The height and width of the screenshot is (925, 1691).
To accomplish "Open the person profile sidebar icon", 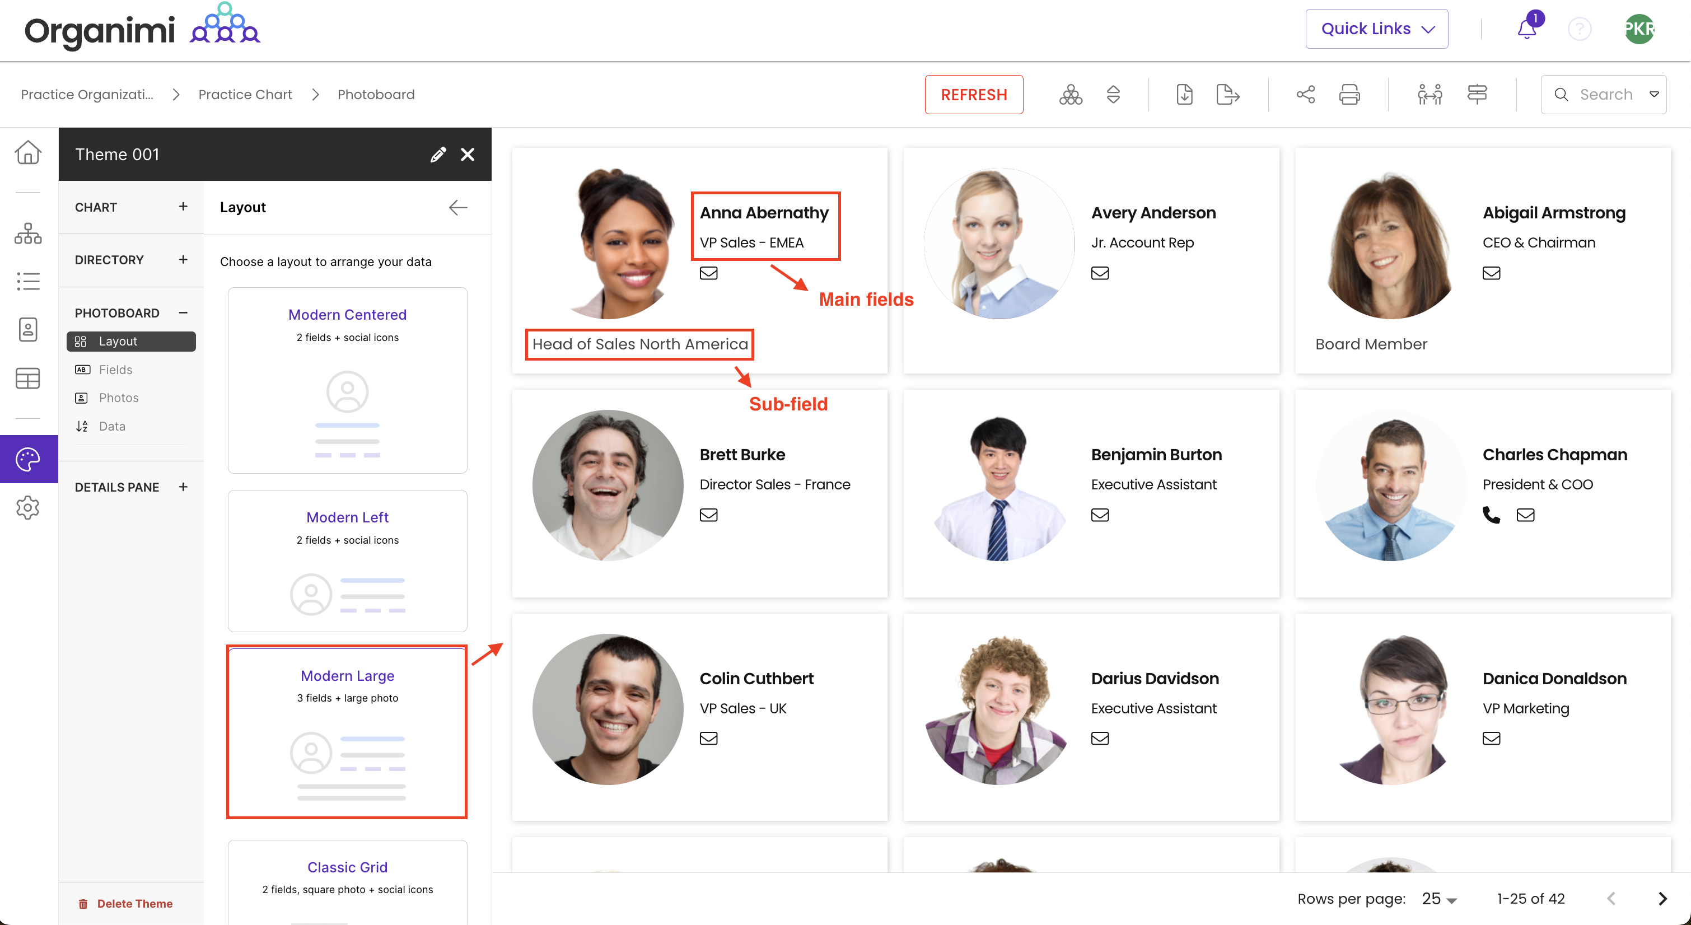I will 28,329.
